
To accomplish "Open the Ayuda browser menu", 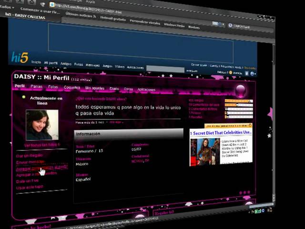I will click(x=90, y=2).
